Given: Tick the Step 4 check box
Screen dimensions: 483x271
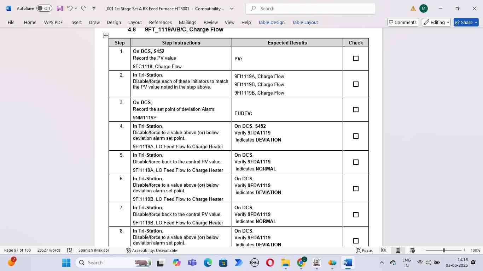Looking at the screenshot, I should [356, 136].
